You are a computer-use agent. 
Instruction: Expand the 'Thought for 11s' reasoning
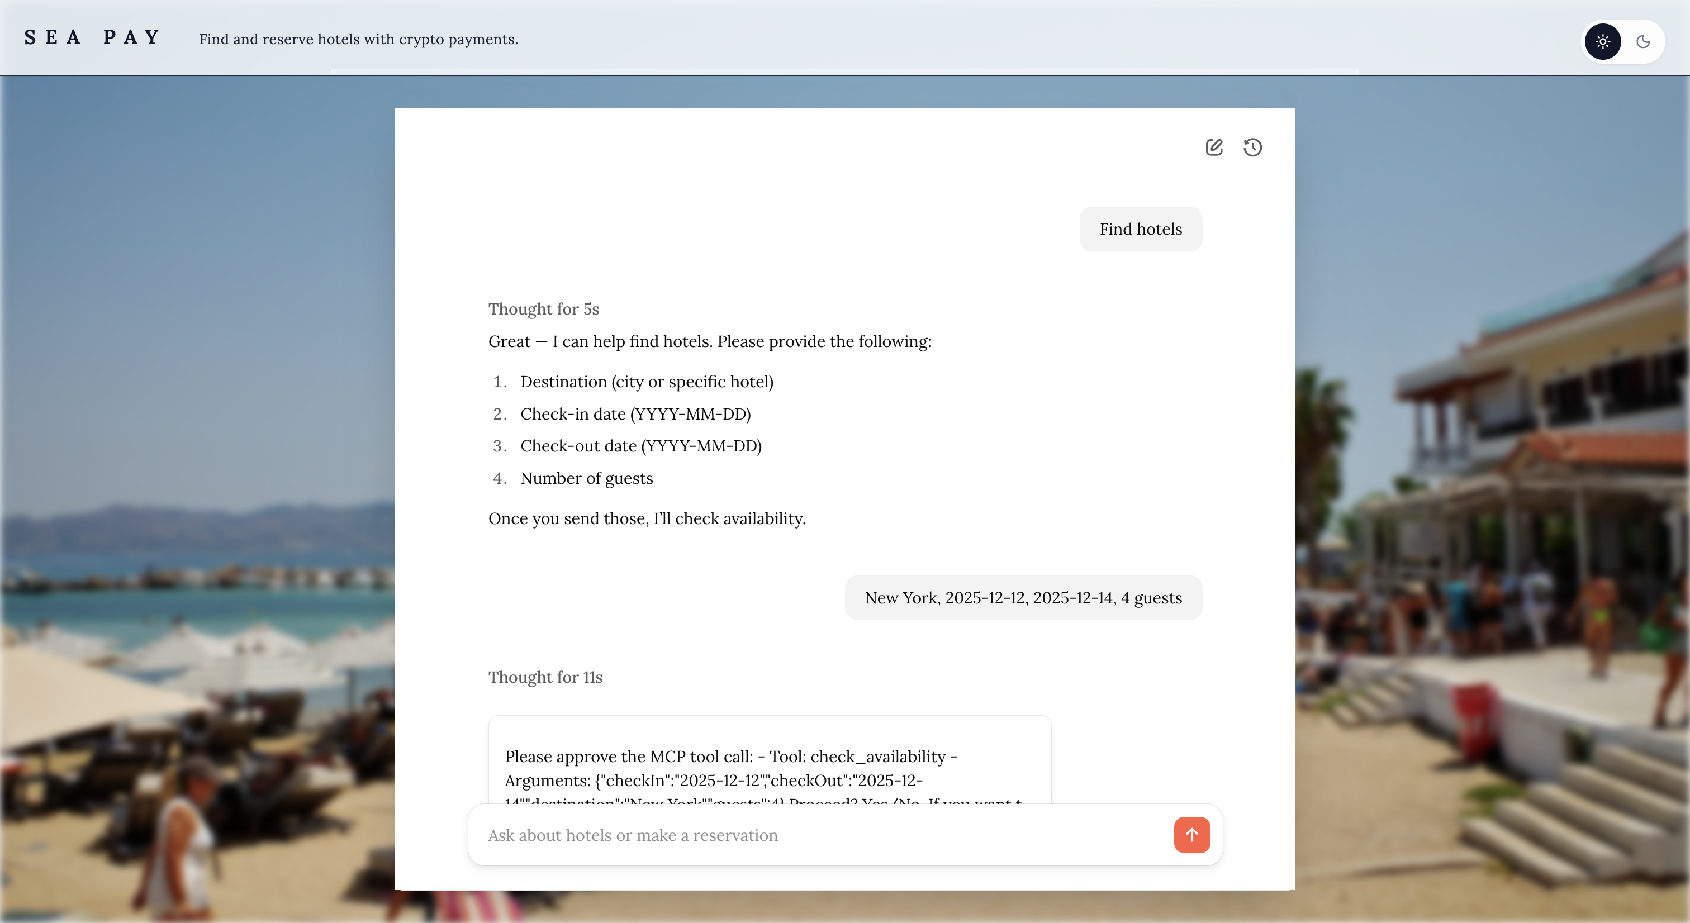544,677
